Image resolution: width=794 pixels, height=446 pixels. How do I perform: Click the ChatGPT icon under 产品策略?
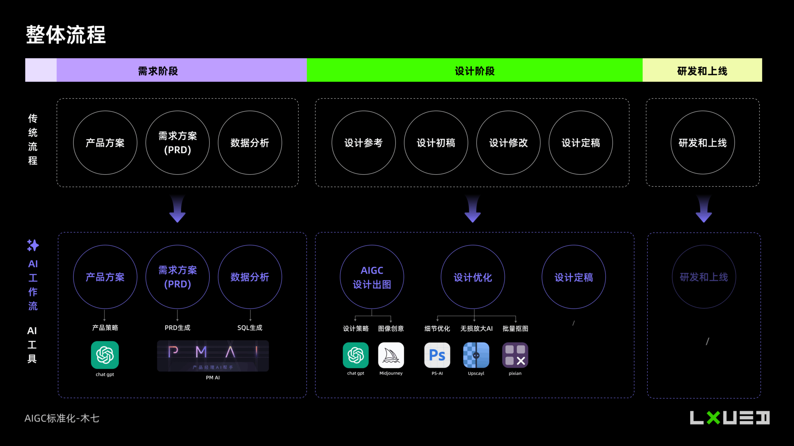(x=105, y=355)
